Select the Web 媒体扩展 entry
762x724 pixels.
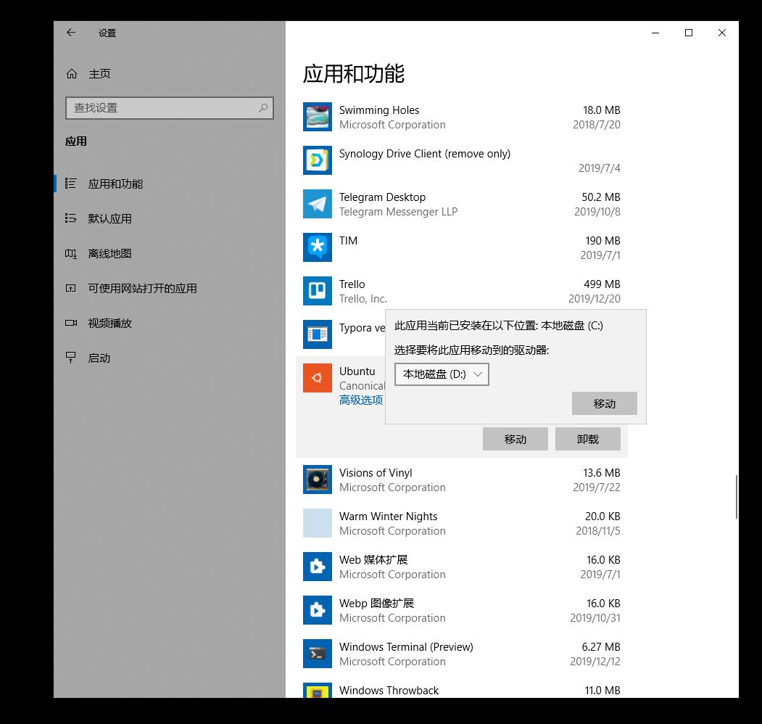(x=462, y=567)
